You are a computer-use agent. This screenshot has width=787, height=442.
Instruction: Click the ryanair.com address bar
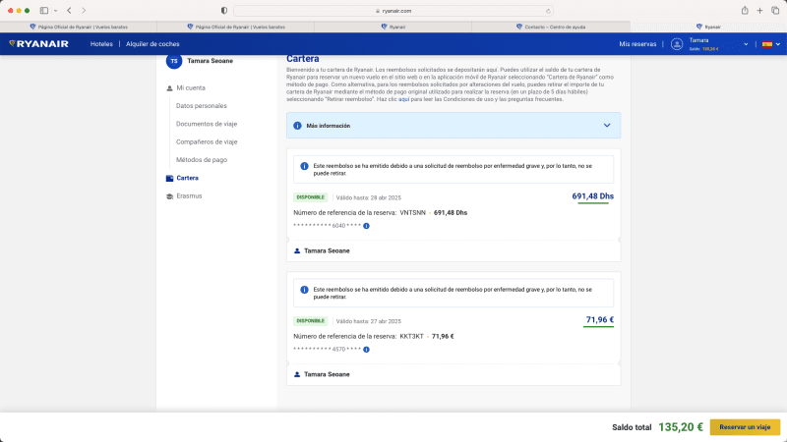pyautogui.click(x=393, y=11)
